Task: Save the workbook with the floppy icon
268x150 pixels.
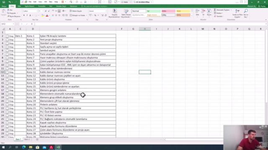Action: coord(4,2)
